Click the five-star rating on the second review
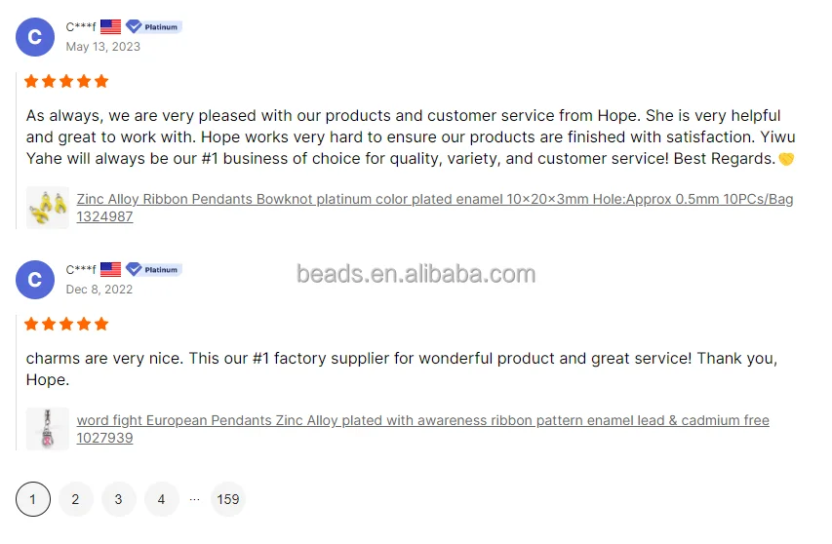This screenshot has width=832, height=544. [66, 324]
